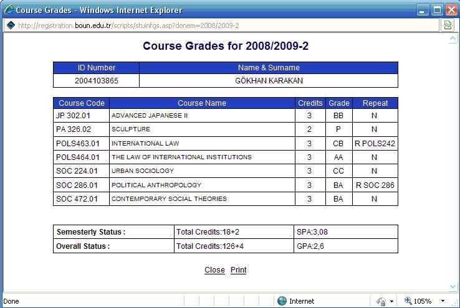Screen dimensions: 460x308
Task: Click the zoom magnifier icon
Action: [x=408, y=301]
